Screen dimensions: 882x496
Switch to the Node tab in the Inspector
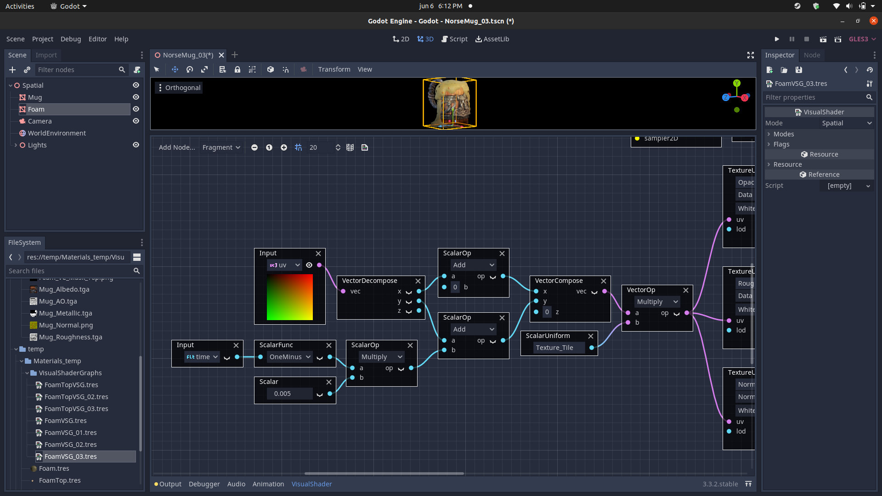(812, 55)
